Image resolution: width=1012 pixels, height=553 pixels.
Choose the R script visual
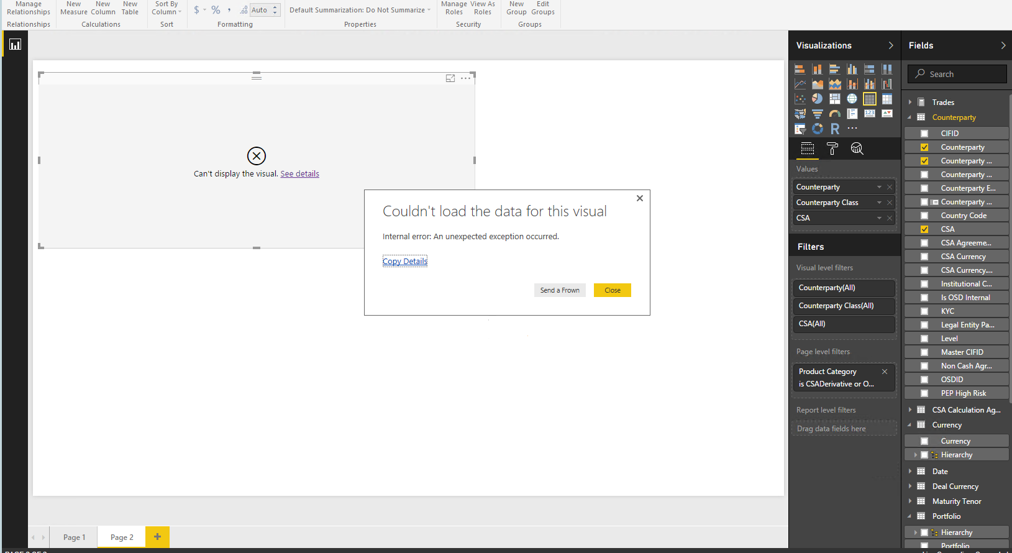(835, 129)
